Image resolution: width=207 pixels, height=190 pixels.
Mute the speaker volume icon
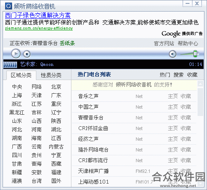click(173, 54)
